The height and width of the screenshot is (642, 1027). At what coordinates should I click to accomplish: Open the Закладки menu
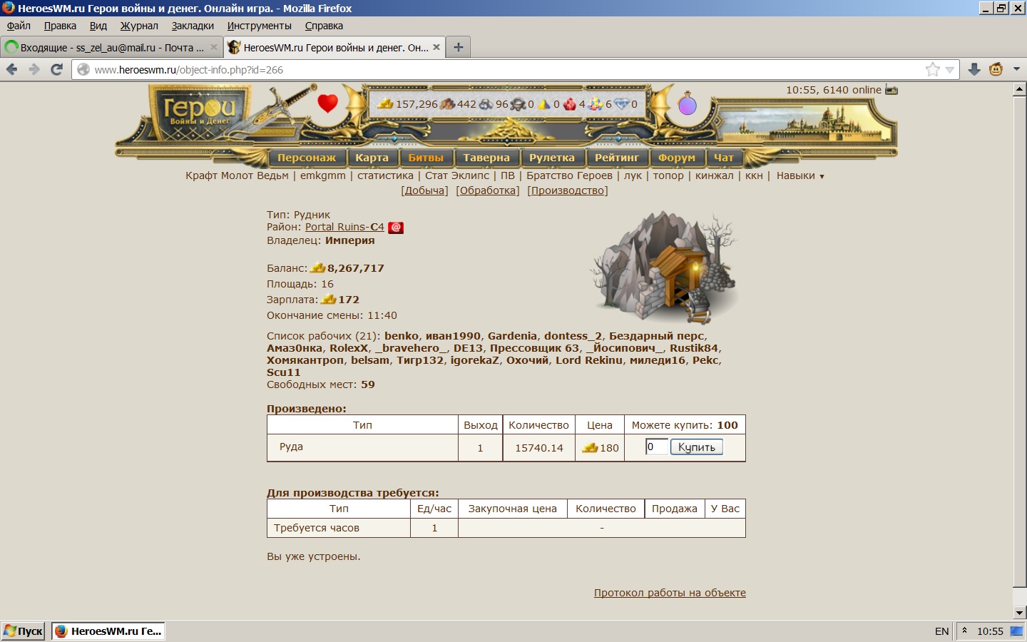tap(193, 26)
